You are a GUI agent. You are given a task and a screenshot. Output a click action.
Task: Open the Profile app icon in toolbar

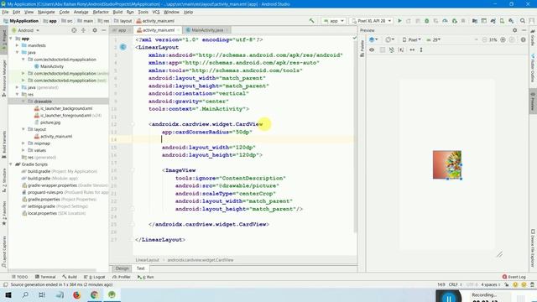pyautogui.click(x=445, y=21)
